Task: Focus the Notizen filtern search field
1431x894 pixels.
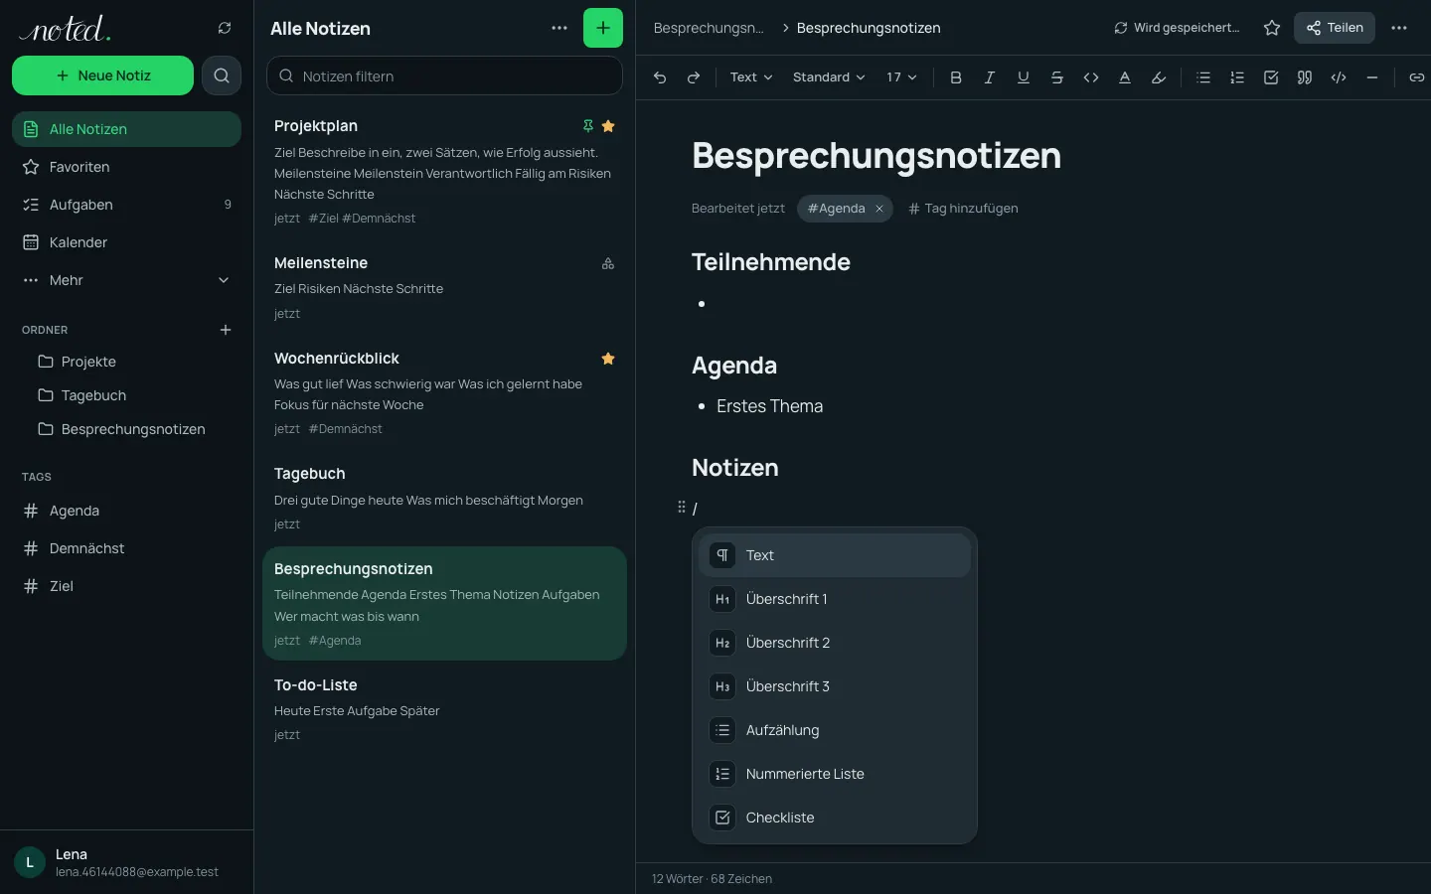Action: 444,75
